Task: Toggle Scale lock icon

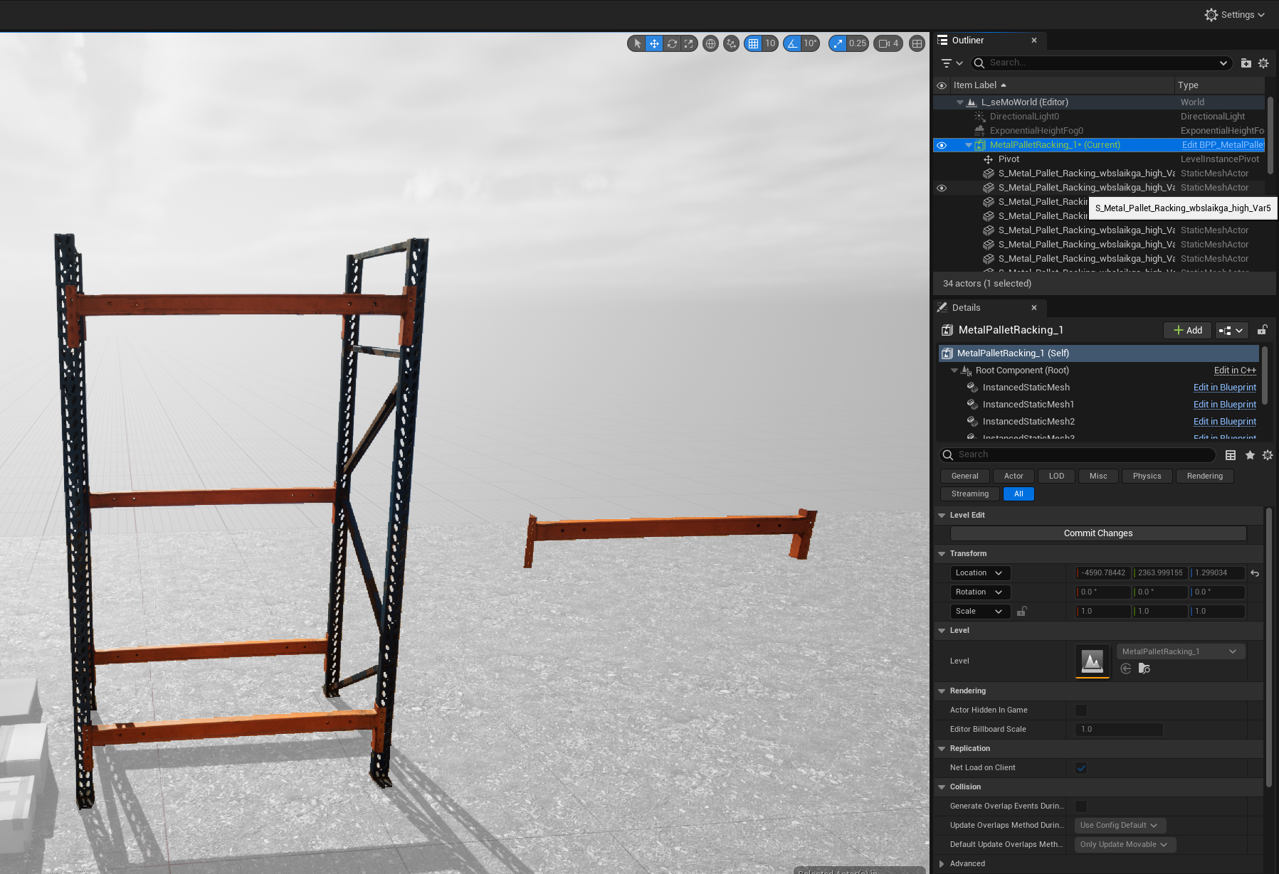Action: click(x=1021, y=611)
